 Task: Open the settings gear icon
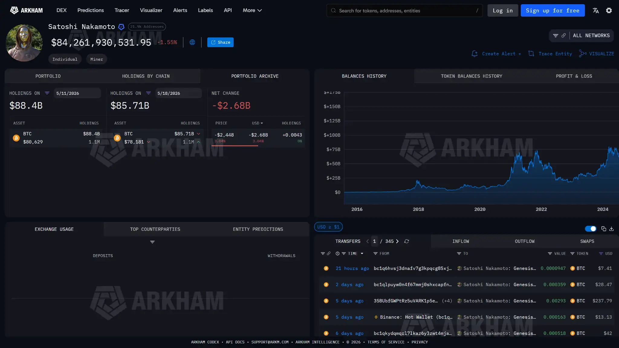pyautogui.click(x=609, y=11)
